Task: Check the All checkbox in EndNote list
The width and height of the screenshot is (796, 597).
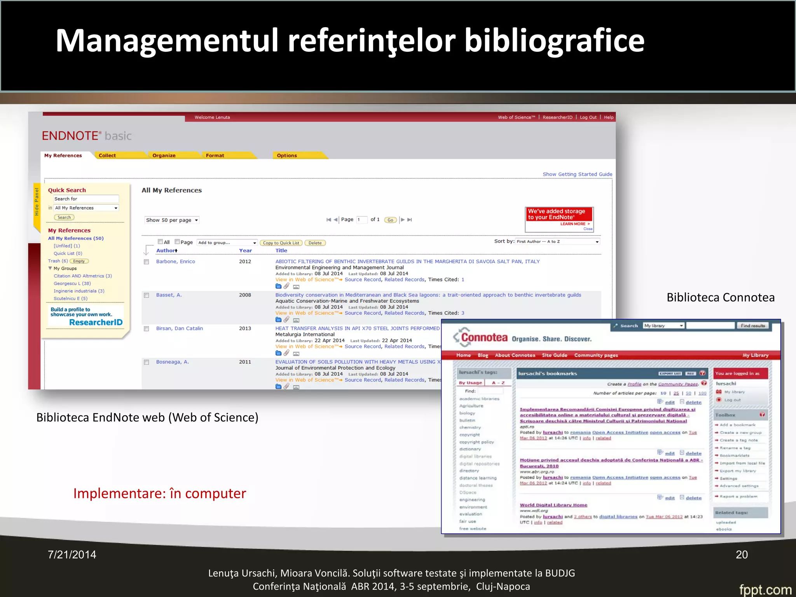Action: [x=160, y=241]
